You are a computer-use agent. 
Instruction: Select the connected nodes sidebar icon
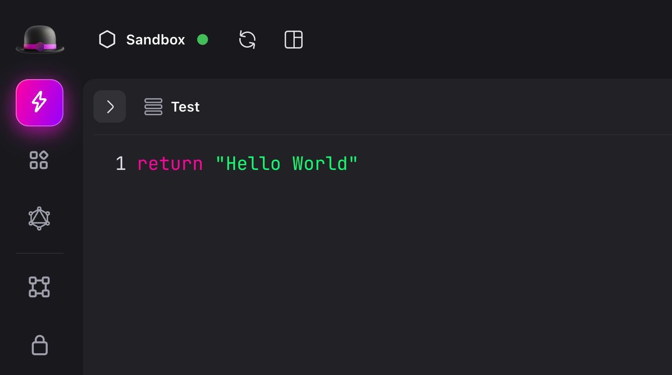pos(39,287)
